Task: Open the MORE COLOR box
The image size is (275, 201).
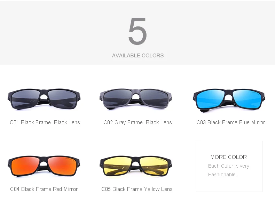Action: [229, 166]
